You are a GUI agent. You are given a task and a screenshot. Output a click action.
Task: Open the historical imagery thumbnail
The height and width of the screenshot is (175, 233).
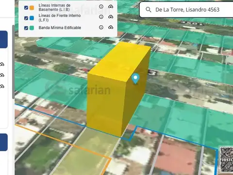226,160
